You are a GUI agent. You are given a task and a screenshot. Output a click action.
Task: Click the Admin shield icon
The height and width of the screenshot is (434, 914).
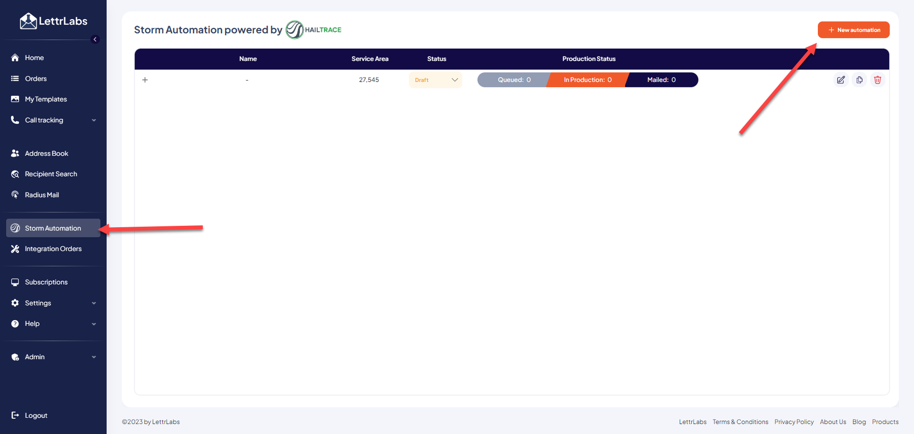click(x=15, y=357)
